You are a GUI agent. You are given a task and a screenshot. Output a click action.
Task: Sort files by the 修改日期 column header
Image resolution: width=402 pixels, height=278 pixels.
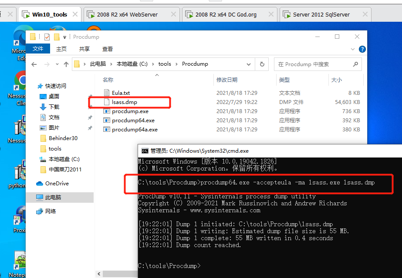coord(227,80)
